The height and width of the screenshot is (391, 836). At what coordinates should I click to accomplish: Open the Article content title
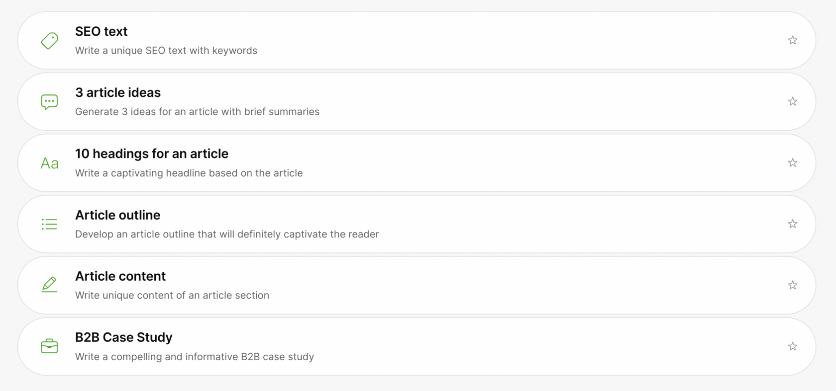click(x=120, y=276)
